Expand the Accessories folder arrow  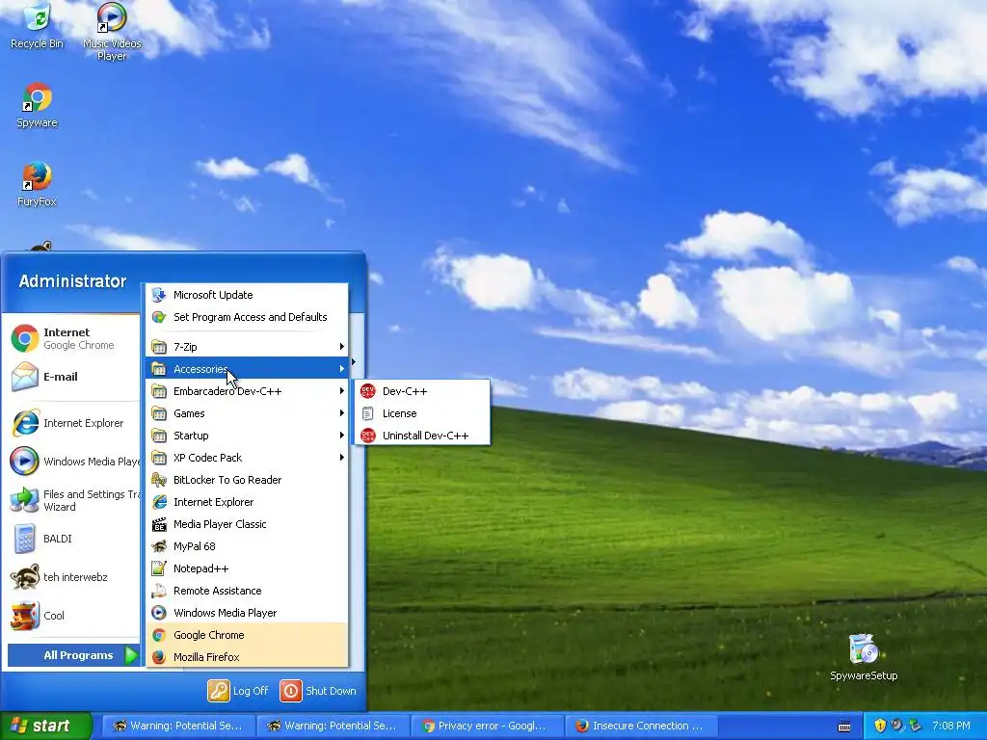(x=342, y=369)
